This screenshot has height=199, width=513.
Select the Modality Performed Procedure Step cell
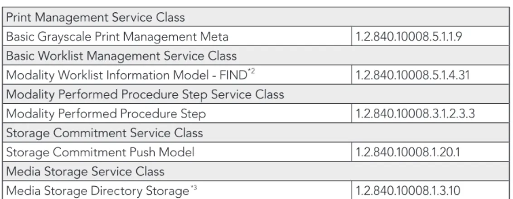coord(177,114)
